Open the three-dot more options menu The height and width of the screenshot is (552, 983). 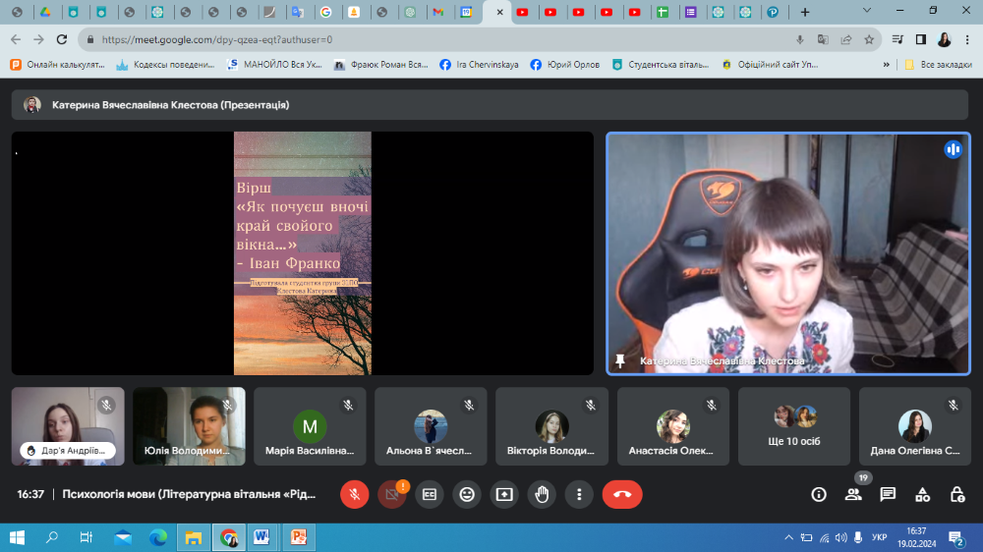point(580,494)
